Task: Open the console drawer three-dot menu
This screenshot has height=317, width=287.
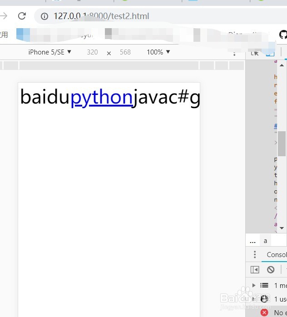Action: [x=255, y=254]
